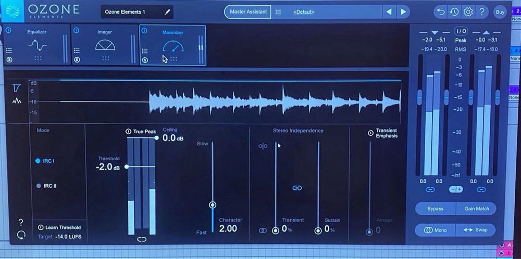Toggle Maximizer module power button
Screen dimensions: 521x259
[144, 31]
